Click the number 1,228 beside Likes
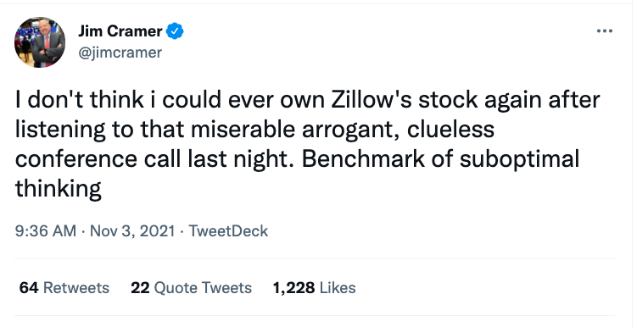The width and height of the screenshot is (637, 327). [293, 288]
